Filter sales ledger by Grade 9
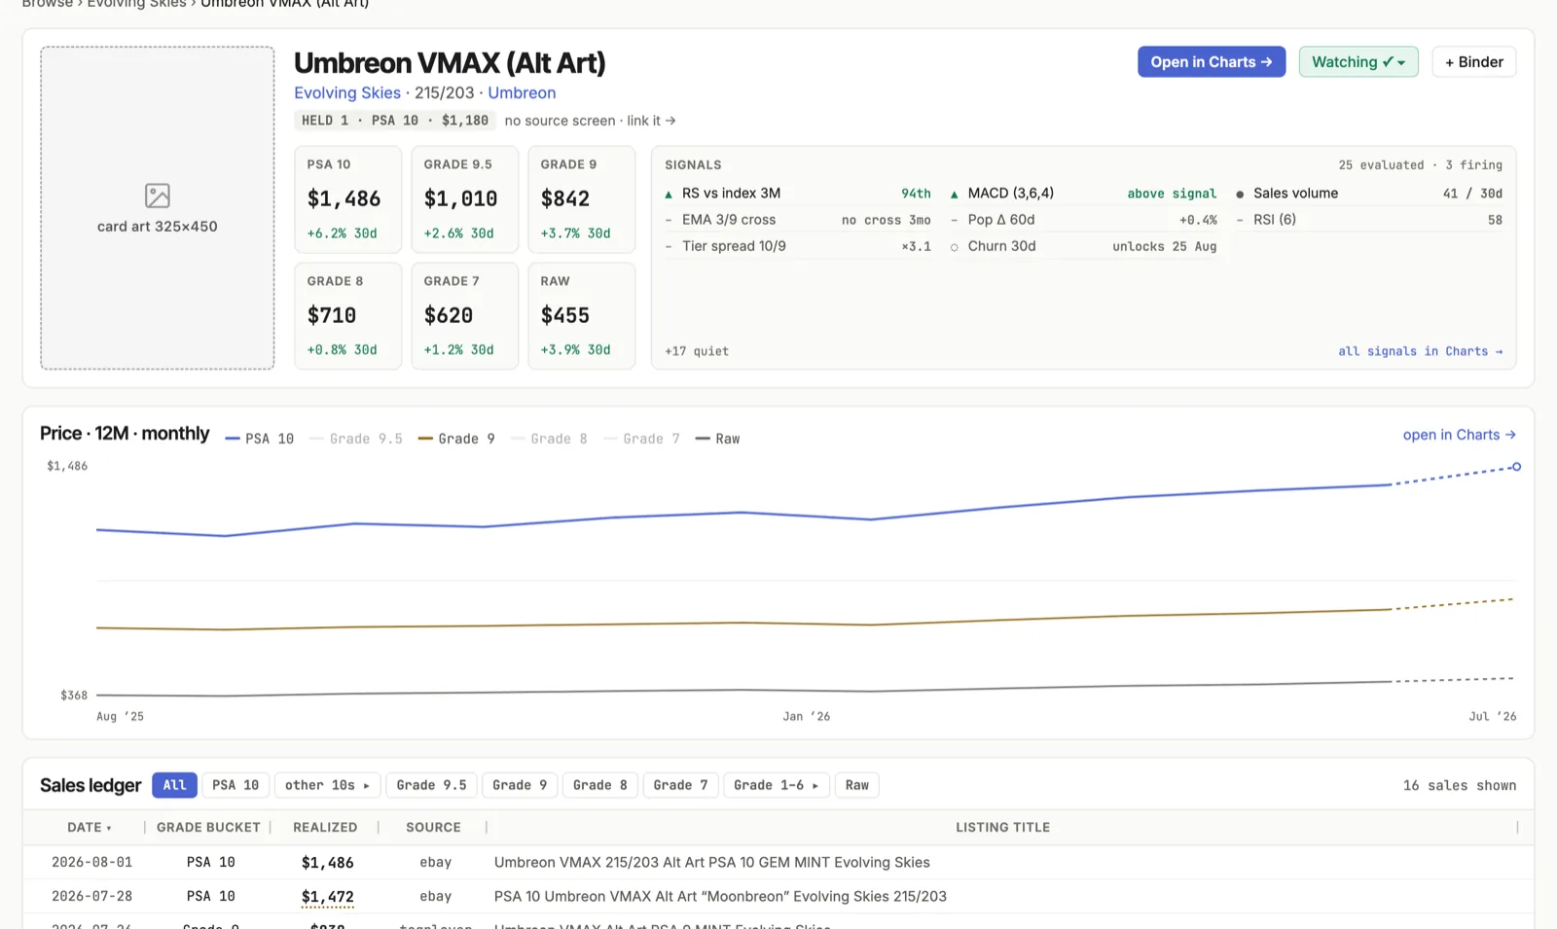The height and width of the screenshot is (929, 1557). 520,785
